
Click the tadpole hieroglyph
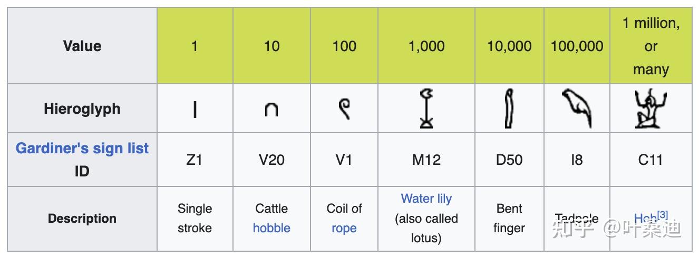577,108
